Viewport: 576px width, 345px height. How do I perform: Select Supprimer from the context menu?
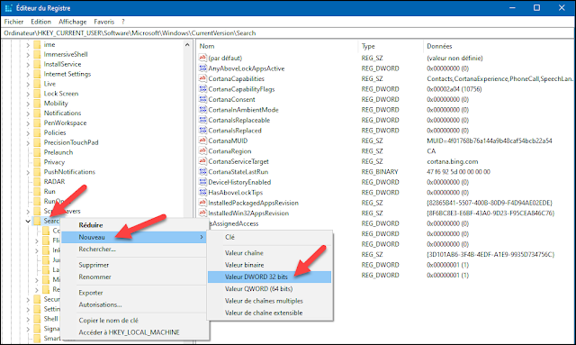click(135, 265)
